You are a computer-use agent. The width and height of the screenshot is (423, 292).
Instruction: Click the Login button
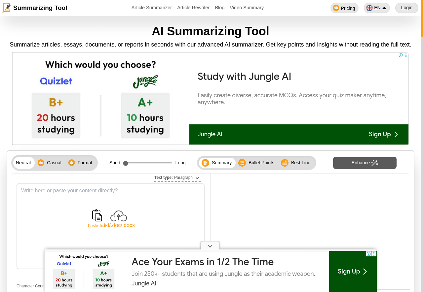(406, 8)
